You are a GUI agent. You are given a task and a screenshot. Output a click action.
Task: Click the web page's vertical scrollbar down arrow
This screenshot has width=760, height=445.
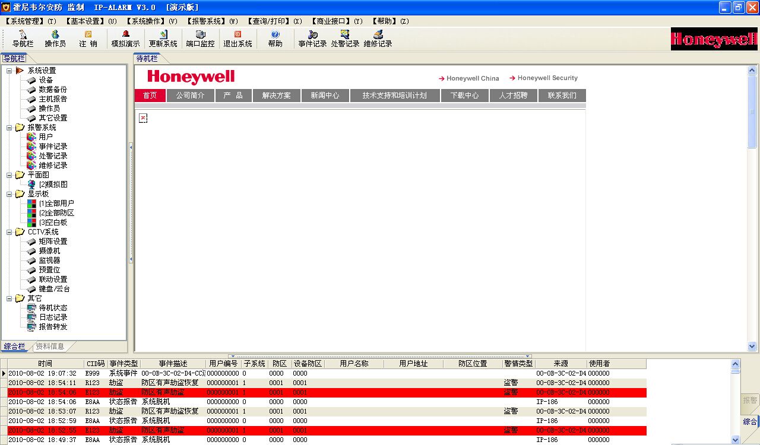[x=752, y=347]
